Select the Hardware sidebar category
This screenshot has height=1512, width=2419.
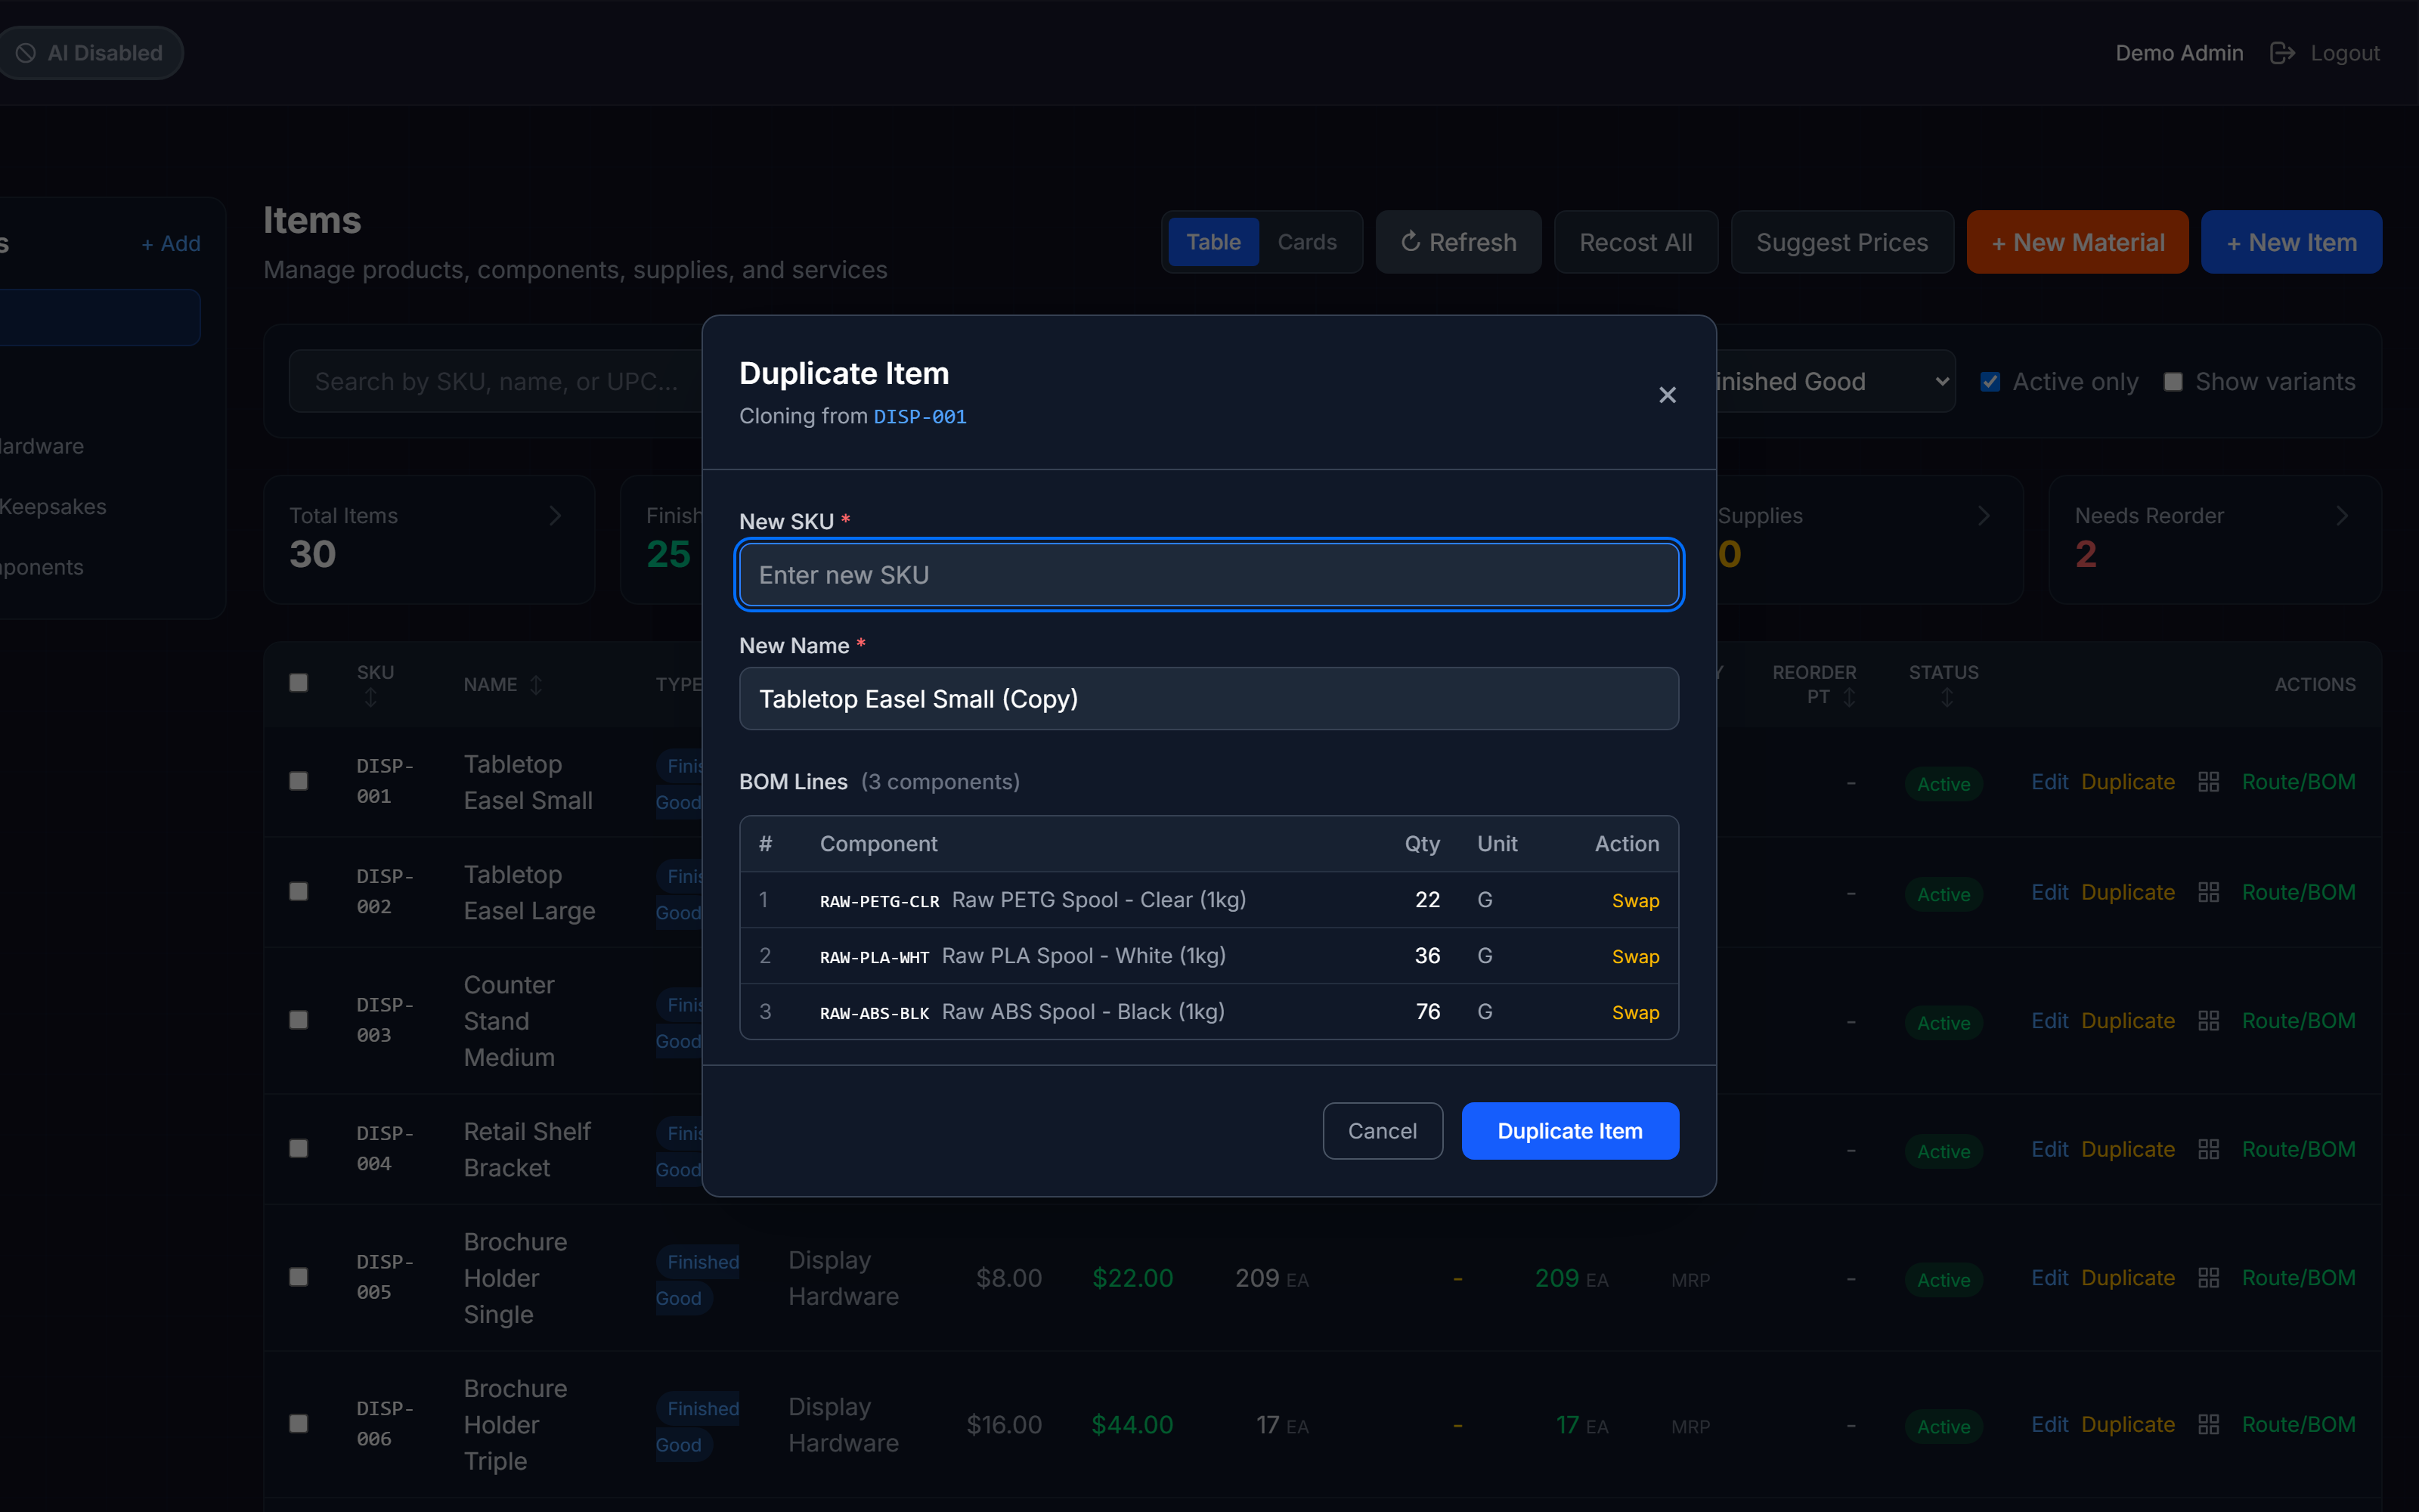click(42, 446)
